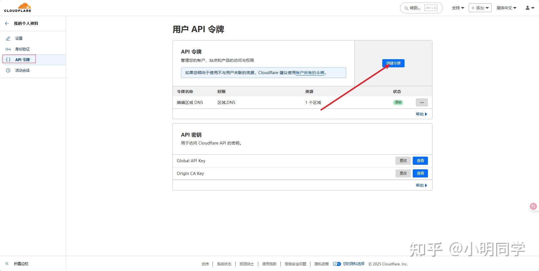Click the Cloudflare logo
The height and width of the screenshot is (271, 539).
pyautogui.click(x=17, y=7)
